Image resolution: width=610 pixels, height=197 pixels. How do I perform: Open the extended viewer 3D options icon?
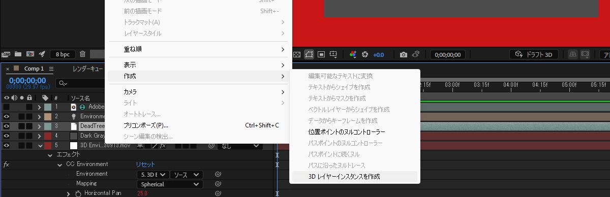(x=585, y=54)
